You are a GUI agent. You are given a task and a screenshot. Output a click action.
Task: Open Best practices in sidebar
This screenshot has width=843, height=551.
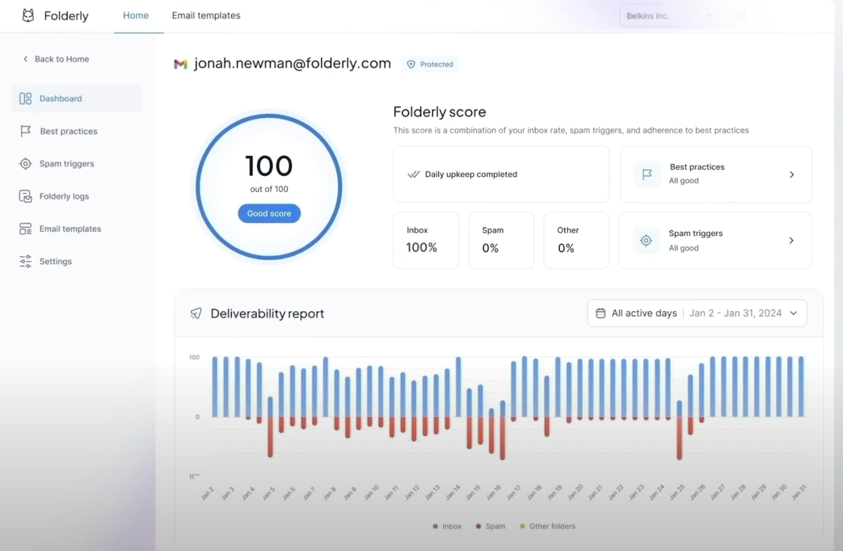click(68, 131)
